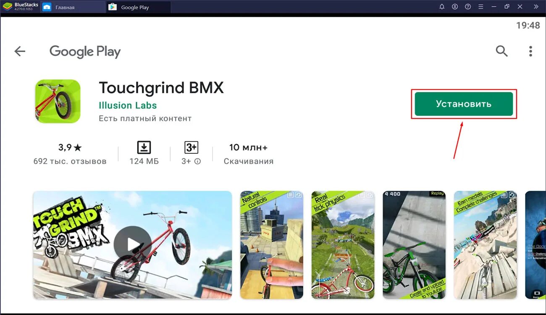
Task: Select the Google Play tab
Action: click(135, 7)
